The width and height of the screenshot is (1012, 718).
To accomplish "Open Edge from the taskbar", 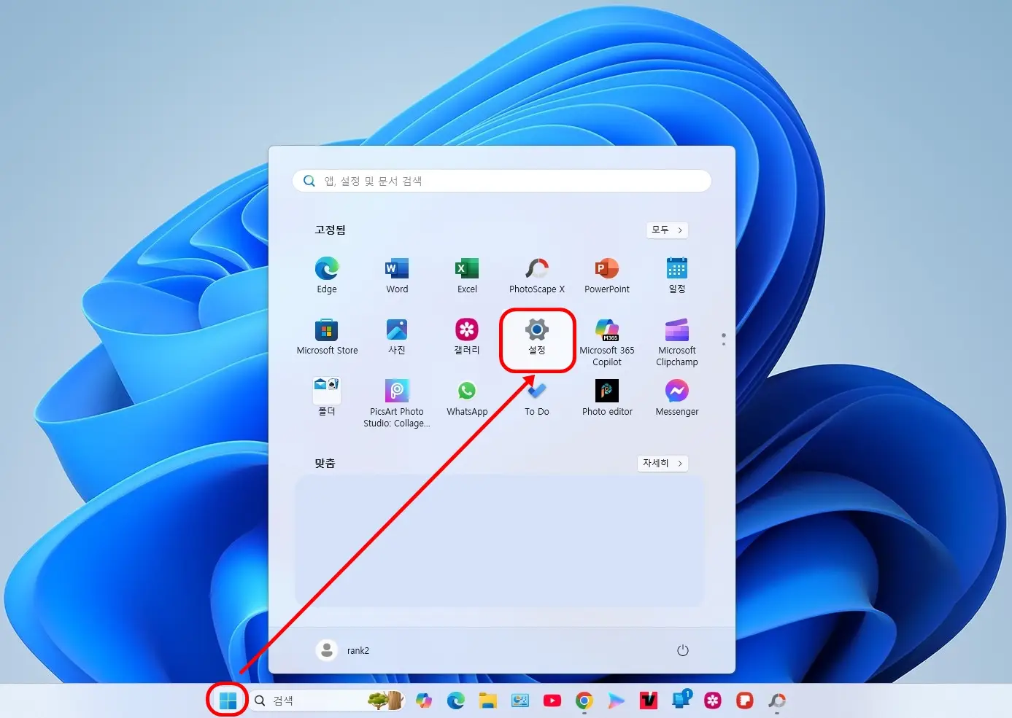I will [456, 701].
